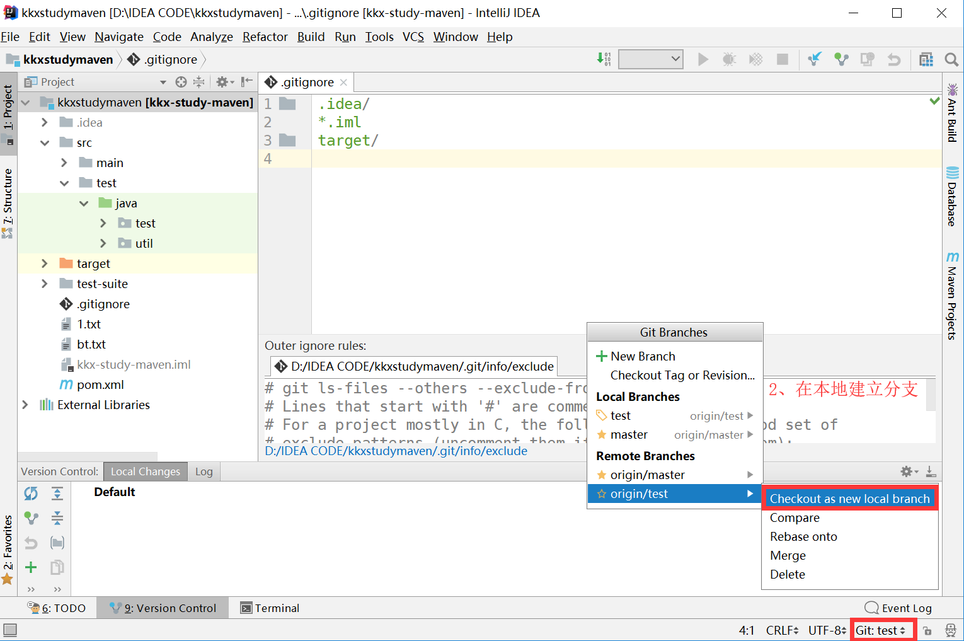Switch to the Log tab
964x641 pixels.
point(204,471)
